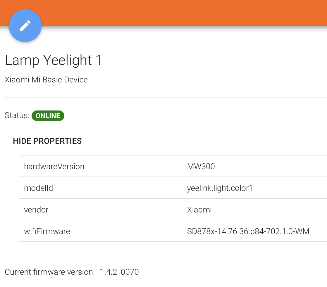Click the Xiaomi vendor value
The image size is (327, 287).
click(x=199, y=210)
